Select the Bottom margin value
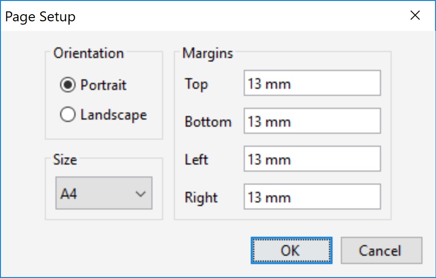The width and height of the screenshot is (436, 278). 311,121
